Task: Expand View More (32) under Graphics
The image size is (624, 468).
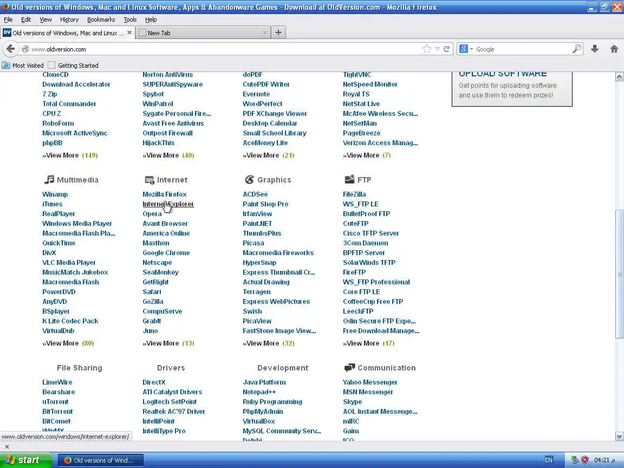Action: point(269,343)
